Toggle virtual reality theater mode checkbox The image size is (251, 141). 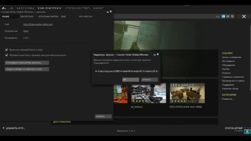[7, 55]
